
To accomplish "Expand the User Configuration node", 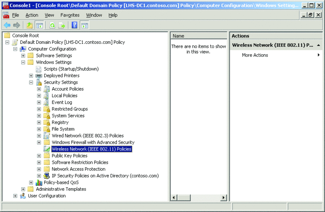I will (15, 196).
